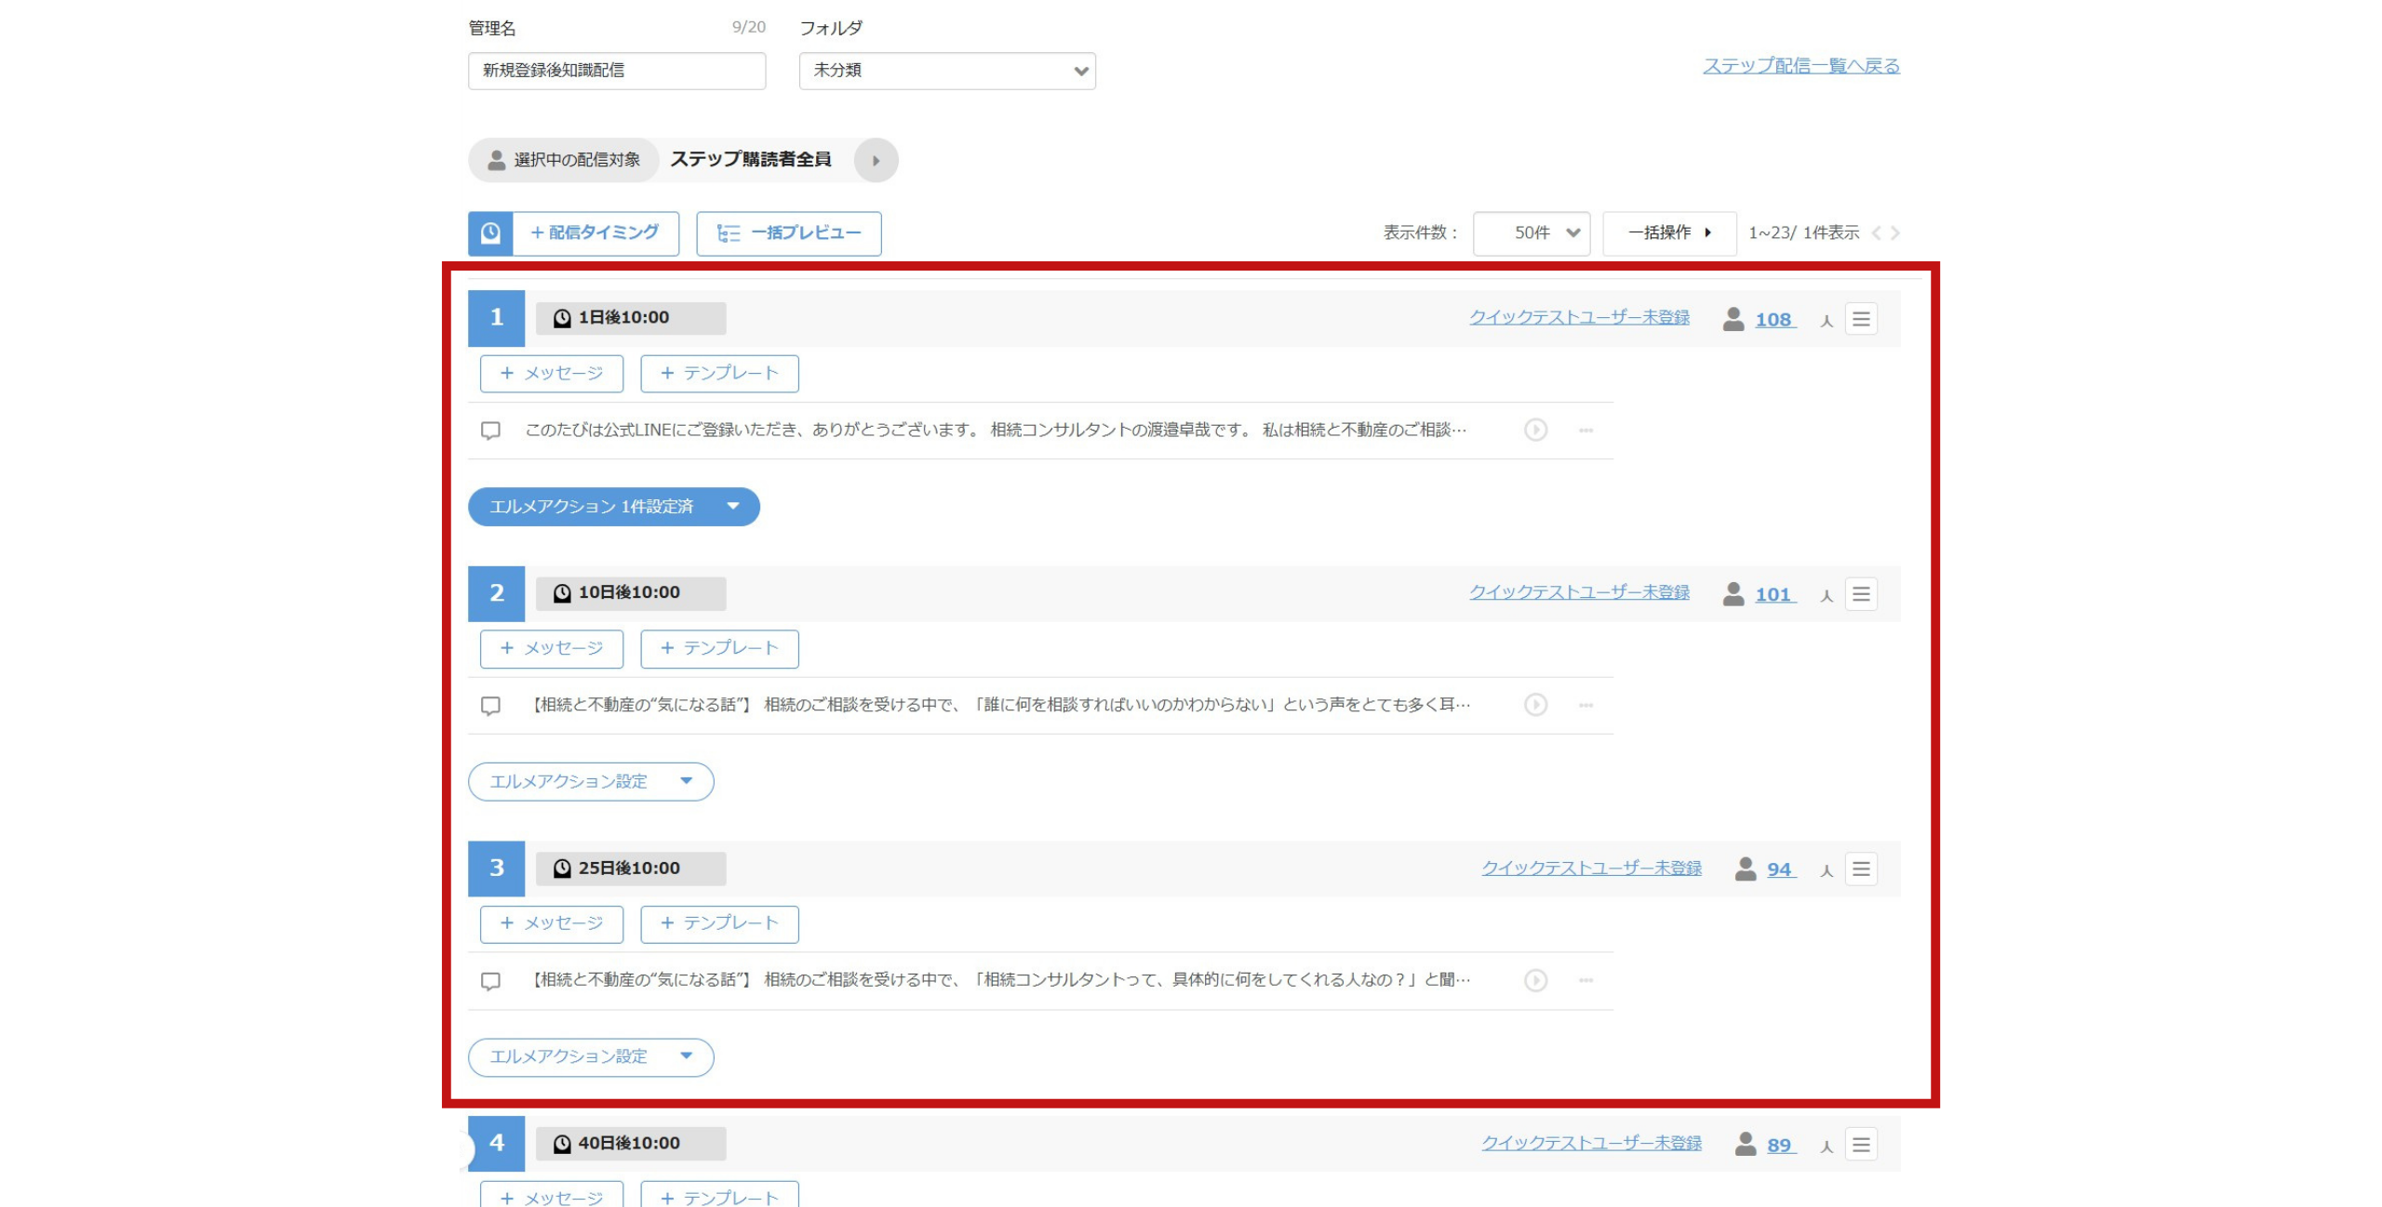The width and height of the screenshot is (2382, 1207).
Task: Expand エルメアクション 1件設定済 dropdown
Action: [614, 507]
